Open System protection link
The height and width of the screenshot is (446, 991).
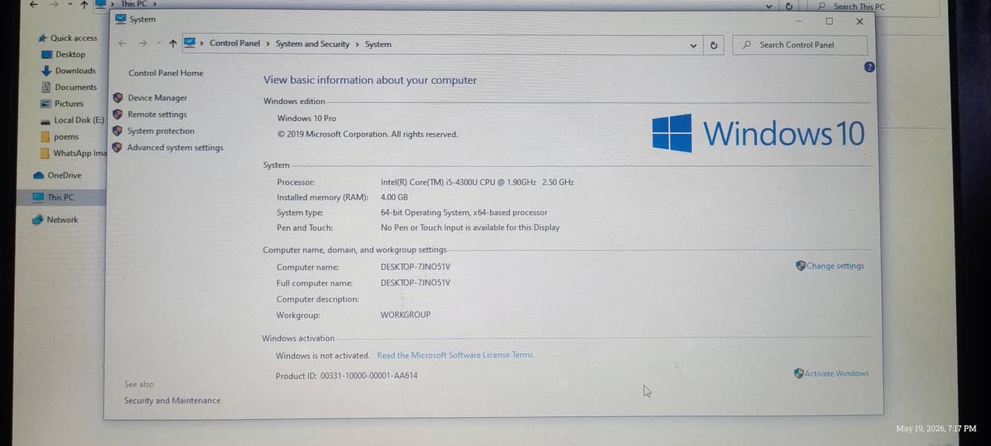point(161,131)
